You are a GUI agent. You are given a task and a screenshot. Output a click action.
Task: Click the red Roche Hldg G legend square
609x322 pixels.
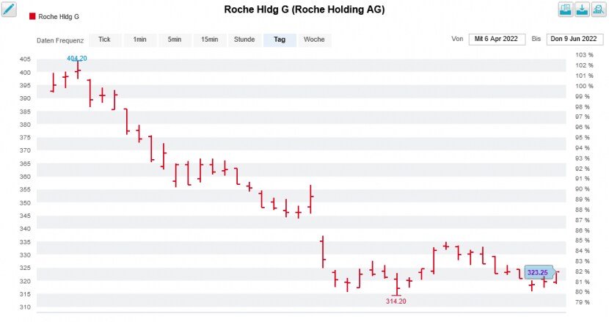(32, 16)
